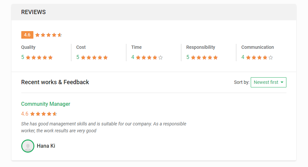Click the first star under Cost
Viewport: 308px width, 167px height.
tap(83, 58)
